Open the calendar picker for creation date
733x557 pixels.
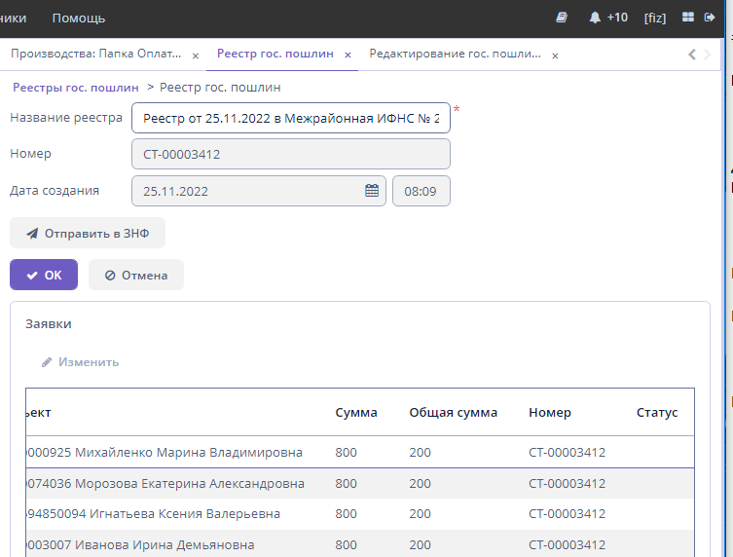click(371, 191)
